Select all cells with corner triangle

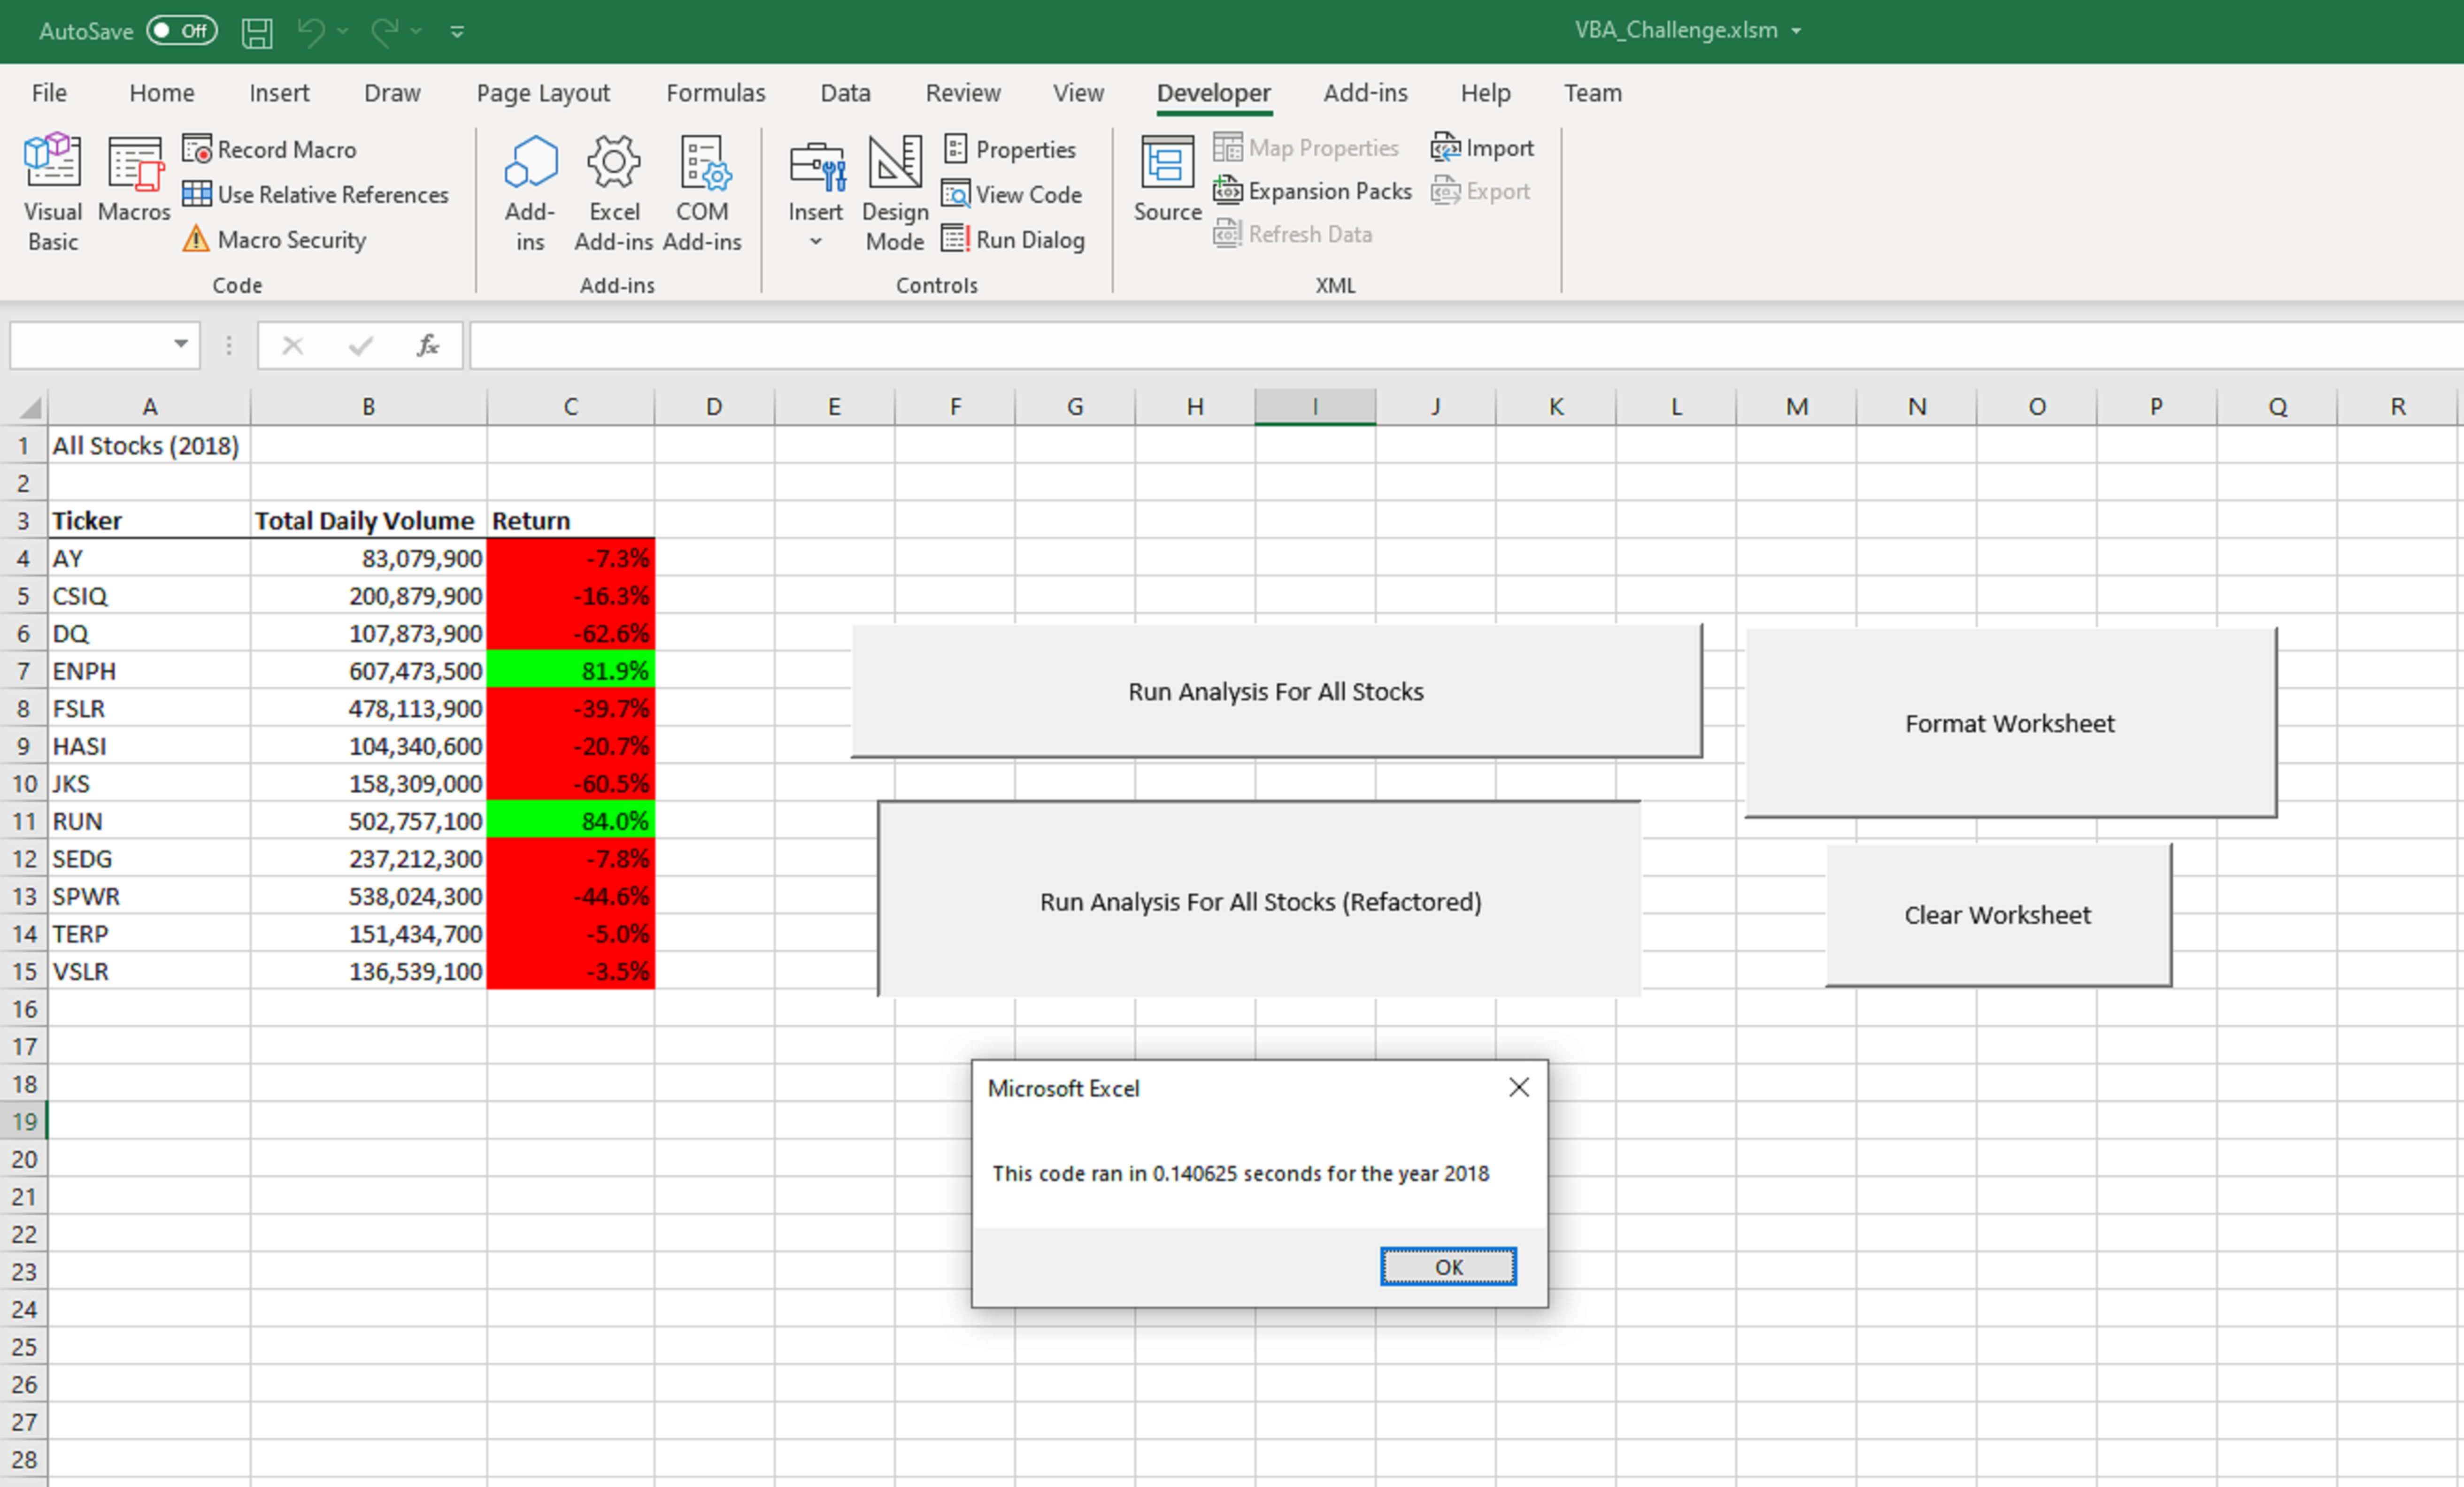(x=30, y=407)
